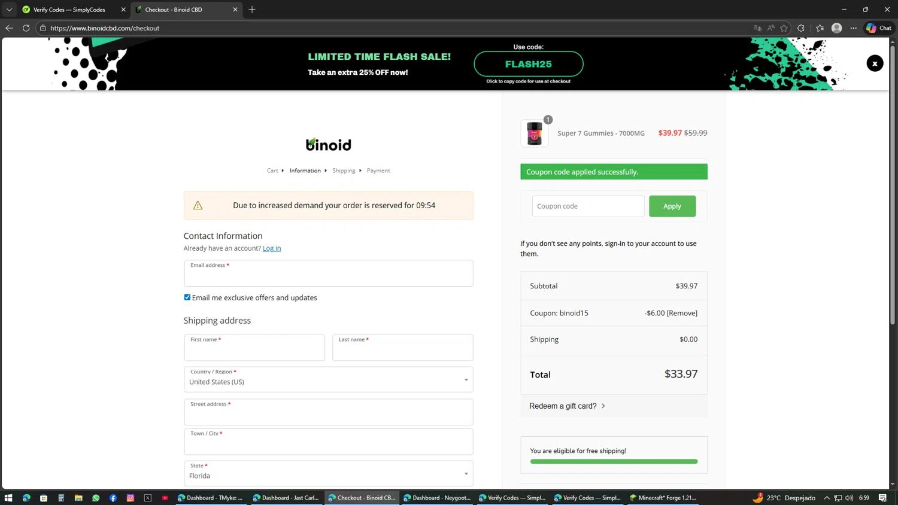Start Read Aloud from address bar

770,28
